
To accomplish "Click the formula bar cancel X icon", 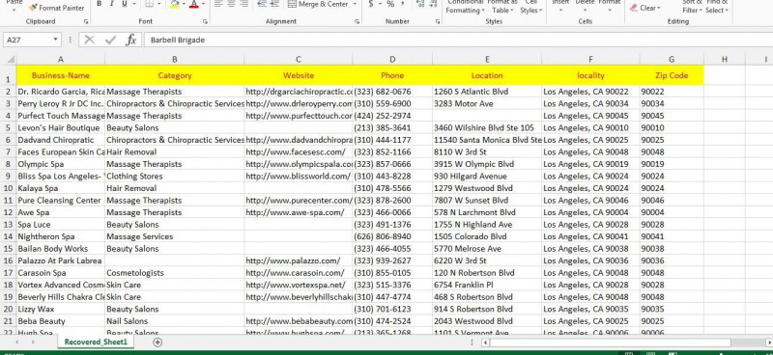I will (x=89, y=40).
